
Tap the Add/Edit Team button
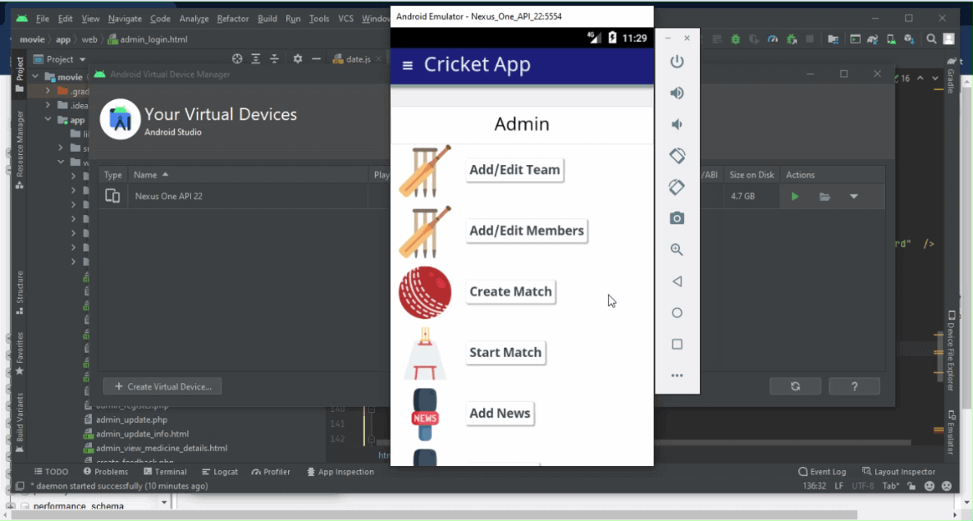[x=514, y=170]
